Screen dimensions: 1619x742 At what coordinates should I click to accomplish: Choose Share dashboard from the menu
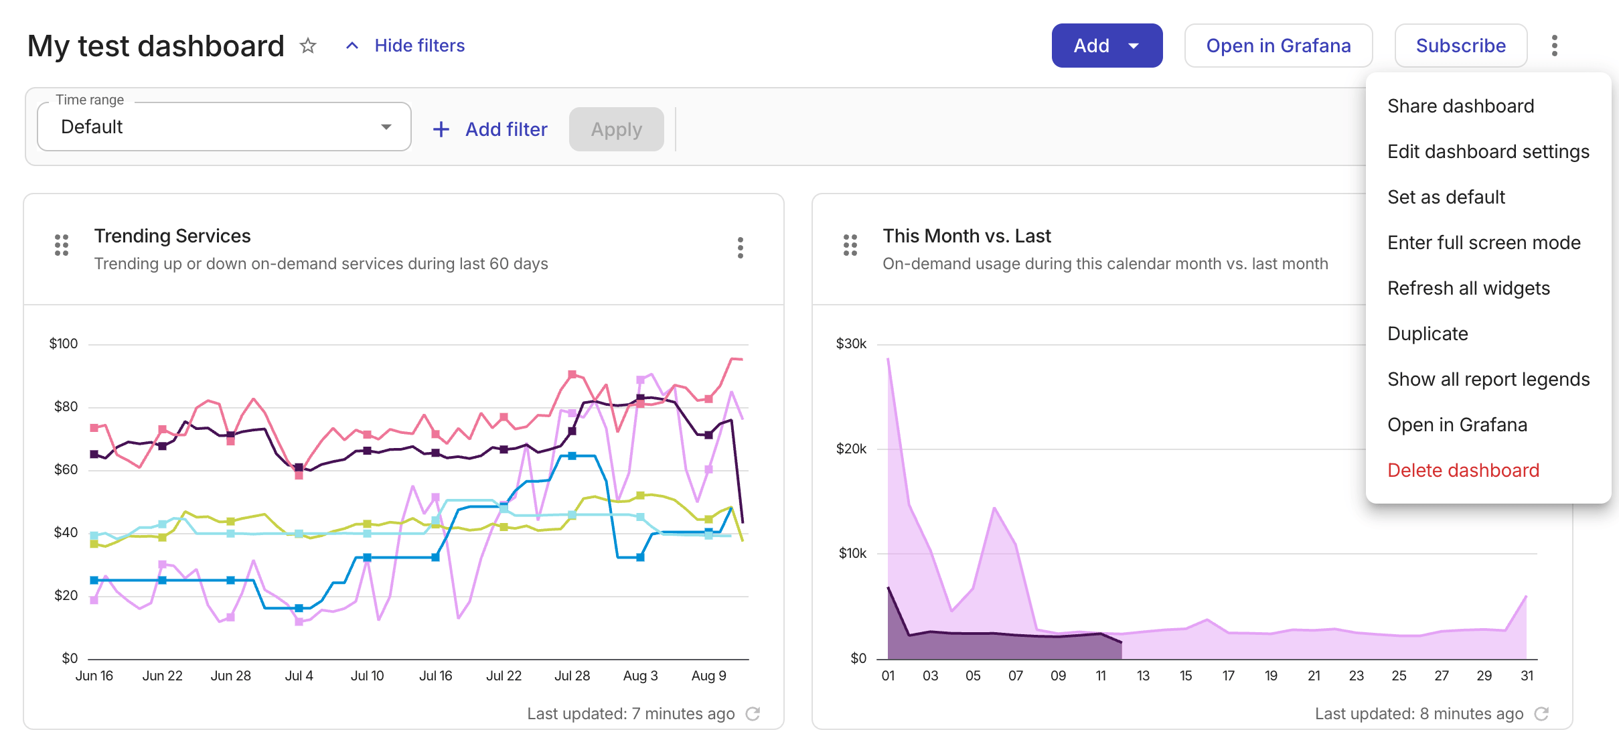tap(1460, 106)
